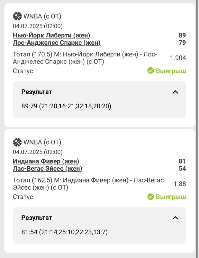Click the date 04.07.2025 above Нью-Йорк Либерти
This screenshot has width=199, height=258.
pyautogui.click(x=38, y=26)
